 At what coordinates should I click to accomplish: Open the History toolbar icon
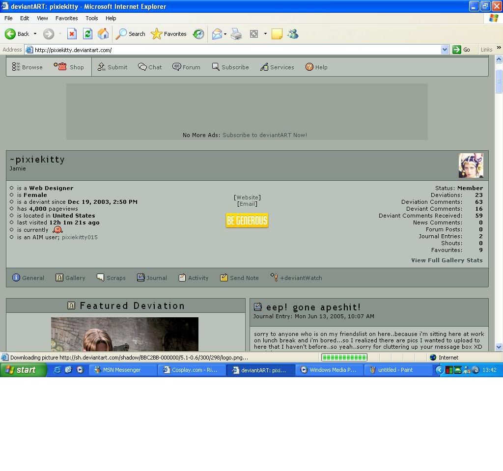point(198,34)
